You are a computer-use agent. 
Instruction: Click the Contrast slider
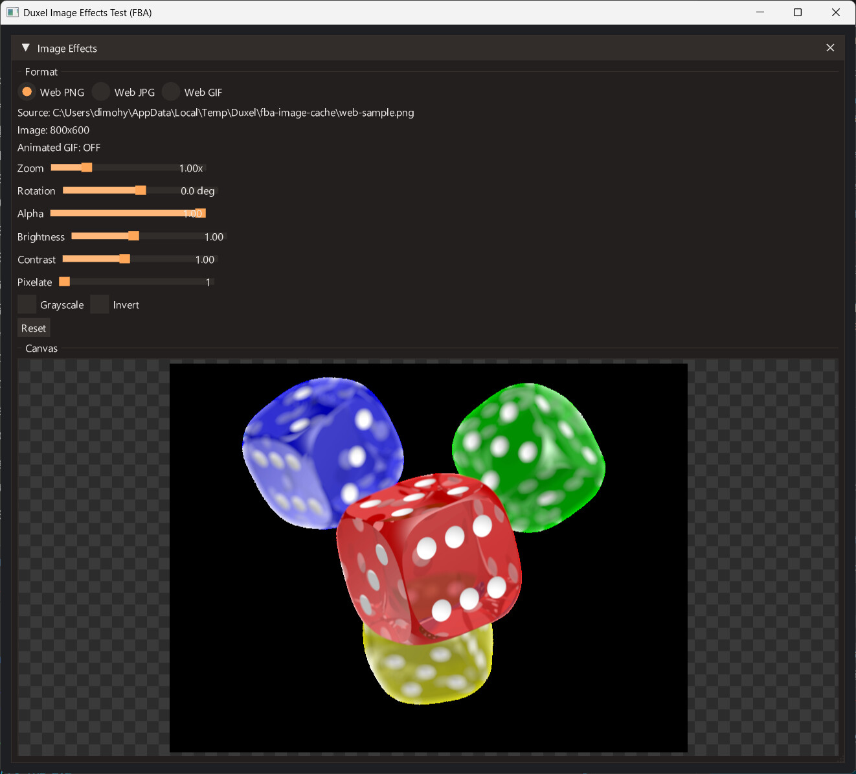pos(140,259)
